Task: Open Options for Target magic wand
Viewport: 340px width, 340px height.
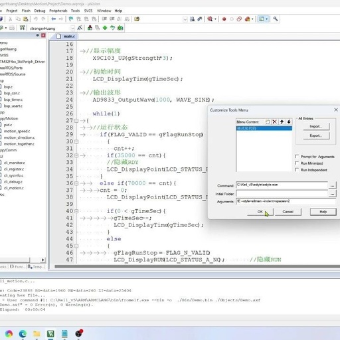Action: [80, 28]
